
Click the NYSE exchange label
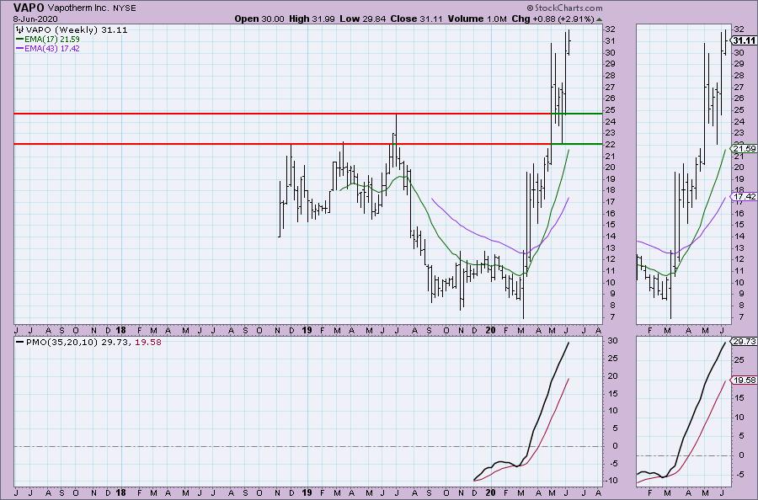click(x=125, y=8)
